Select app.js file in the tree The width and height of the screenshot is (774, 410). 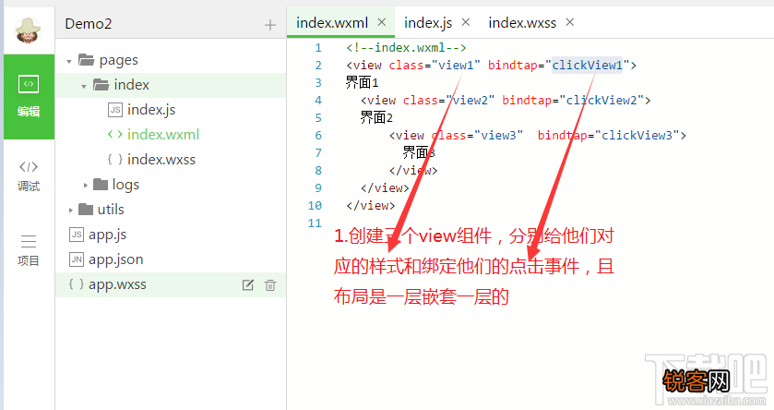107,235
